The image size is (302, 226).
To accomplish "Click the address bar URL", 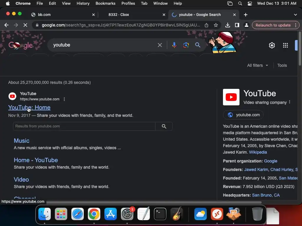I will pos(121,25).
